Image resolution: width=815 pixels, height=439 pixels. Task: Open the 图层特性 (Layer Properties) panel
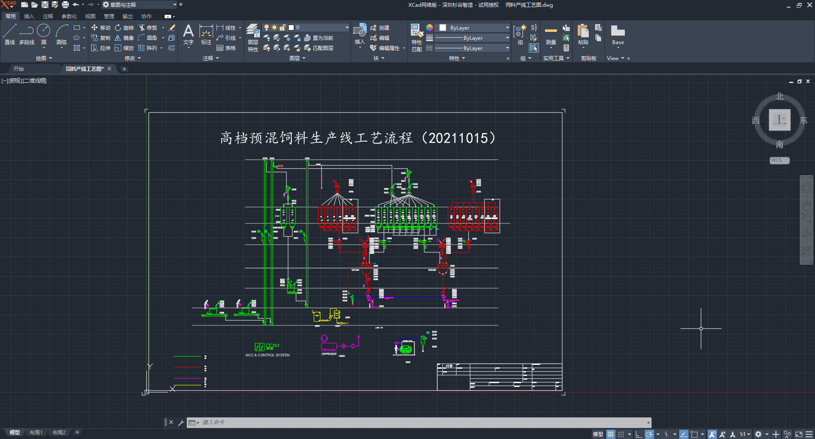click(253, 38)
